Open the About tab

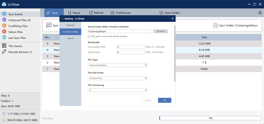[x=70, y=38]
